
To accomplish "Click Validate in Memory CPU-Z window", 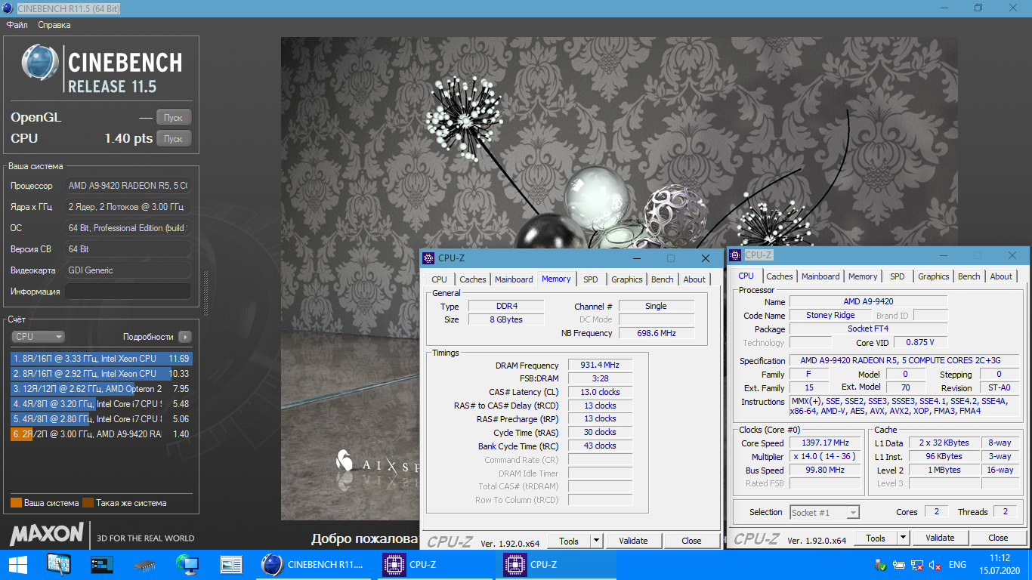I will [633, 541].
